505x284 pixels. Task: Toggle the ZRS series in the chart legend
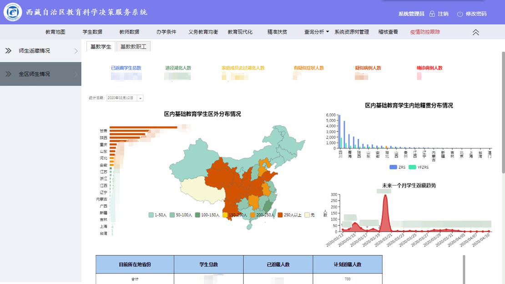pyautogui.click(x=394, y=167)
